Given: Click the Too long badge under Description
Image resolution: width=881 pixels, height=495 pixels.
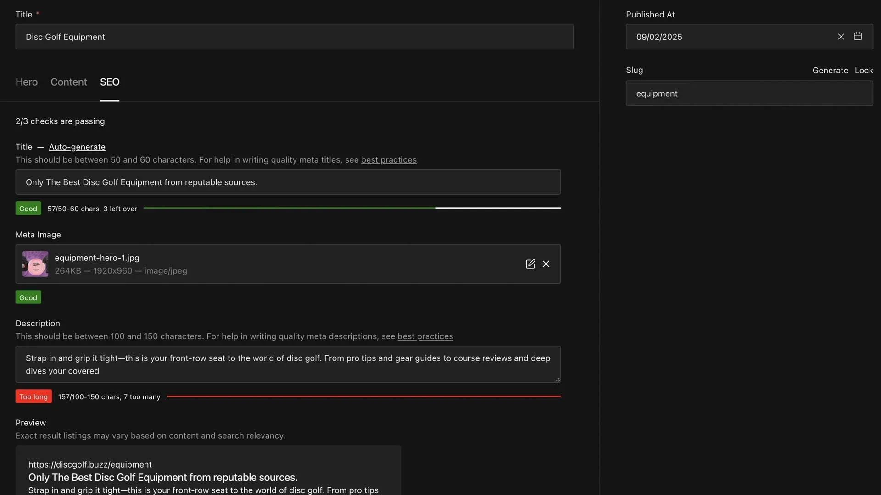Looking at the screenshot, I should 33,396.
